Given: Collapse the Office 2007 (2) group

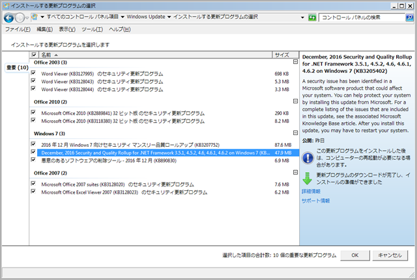Looking at the screenshot, I should pos(295,172).
